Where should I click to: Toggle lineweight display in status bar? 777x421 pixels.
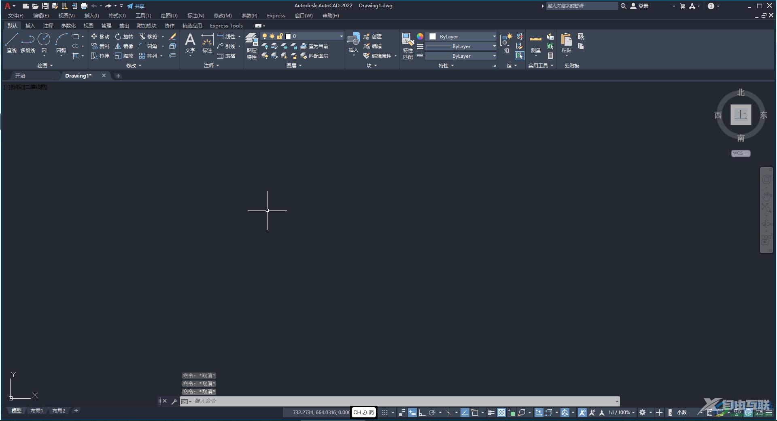[x=491, y=413]
